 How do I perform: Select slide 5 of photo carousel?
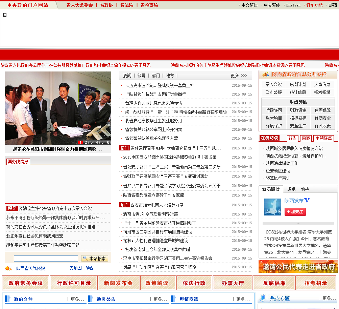click(x=102, y=142)
